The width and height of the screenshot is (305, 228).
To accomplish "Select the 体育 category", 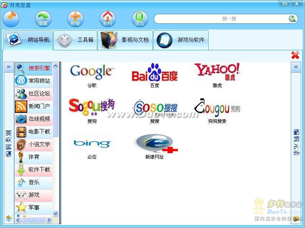I will (34, 157).
